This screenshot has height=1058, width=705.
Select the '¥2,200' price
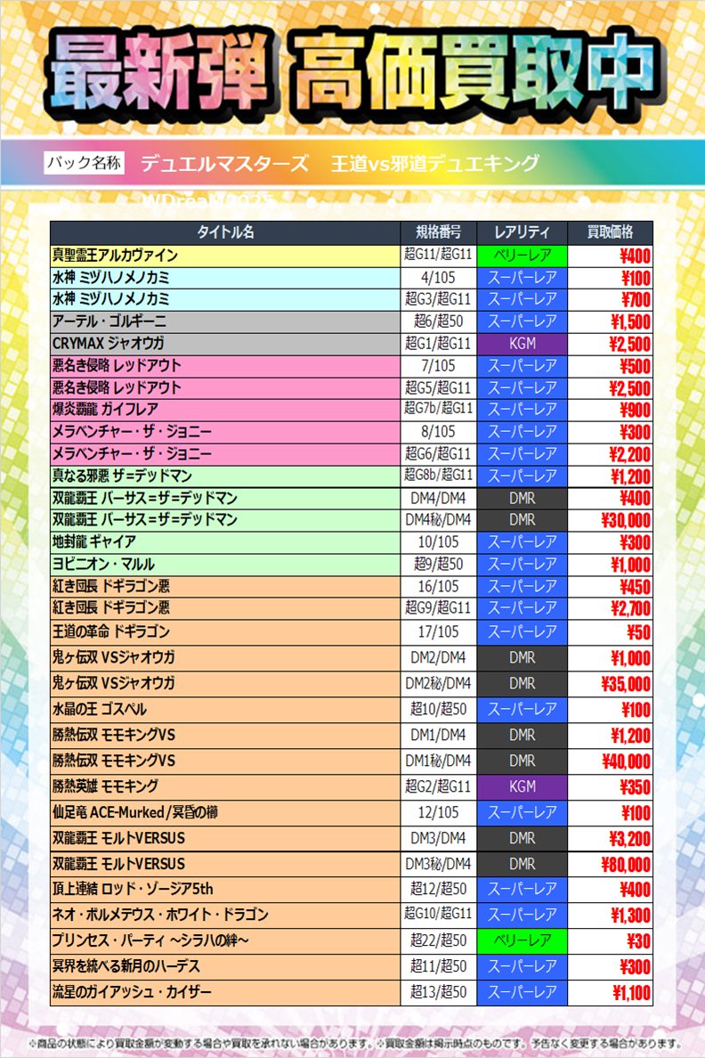630,454
